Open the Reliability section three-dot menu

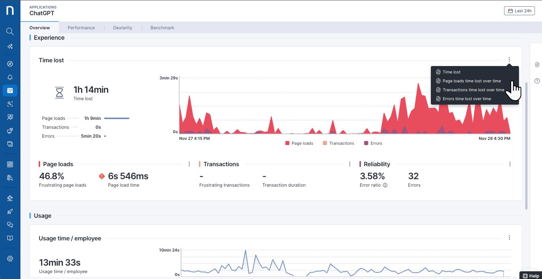coord(510,164)
